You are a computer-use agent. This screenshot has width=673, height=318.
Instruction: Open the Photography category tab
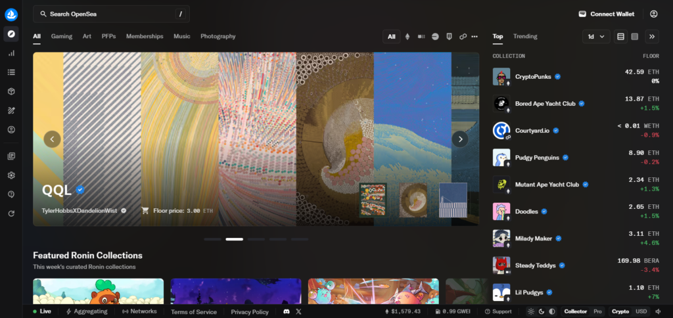(x=218, y=37)
